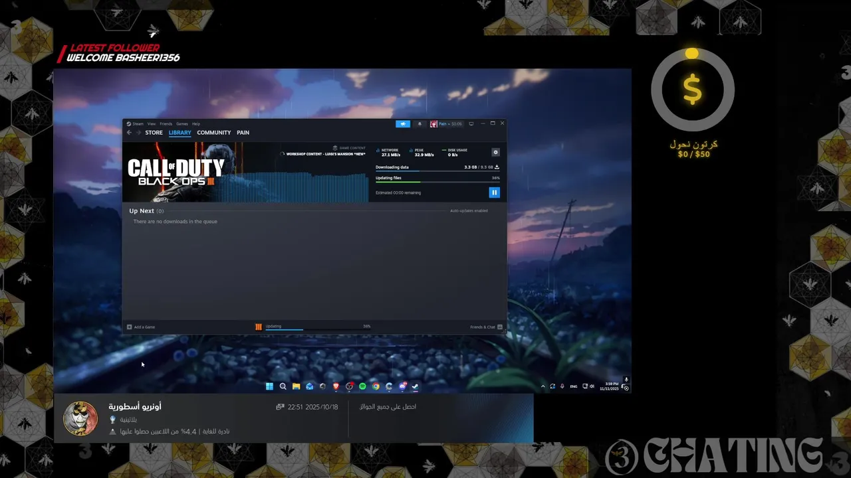Click the back navigation arrow in Steam
Image resolution: width=851 pixels, height=478 pixels.
click(129, 133)
